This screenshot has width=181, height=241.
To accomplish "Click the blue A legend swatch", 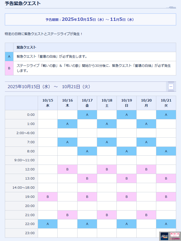I will pyautogui.click(x=9, y=57).
